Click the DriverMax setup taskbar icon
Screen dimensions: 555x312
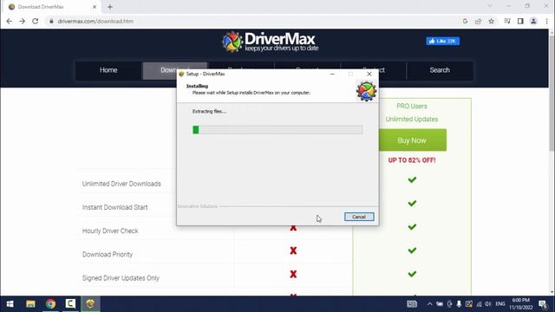point(90,304)
